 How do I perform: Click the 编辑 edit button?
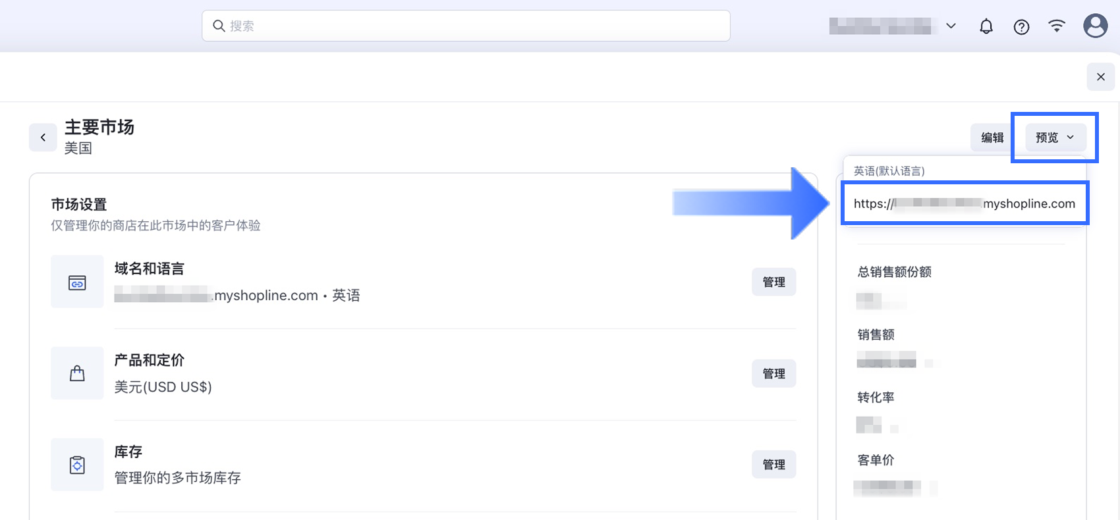tap(992, 138)
